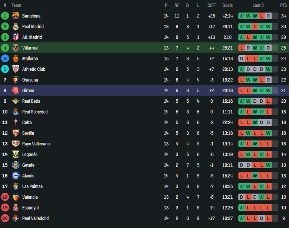Click Barcelona's most recent draw result badge
The image size is (289, 228).
pyautogui.click(x=268, y=16)
